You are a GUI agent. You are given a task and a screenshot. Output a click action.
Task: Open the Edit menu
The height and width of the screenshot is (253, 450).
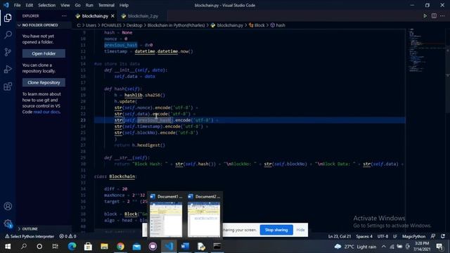pos(30,5)
